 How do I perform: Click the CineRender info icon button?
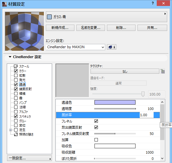point(111,47)
